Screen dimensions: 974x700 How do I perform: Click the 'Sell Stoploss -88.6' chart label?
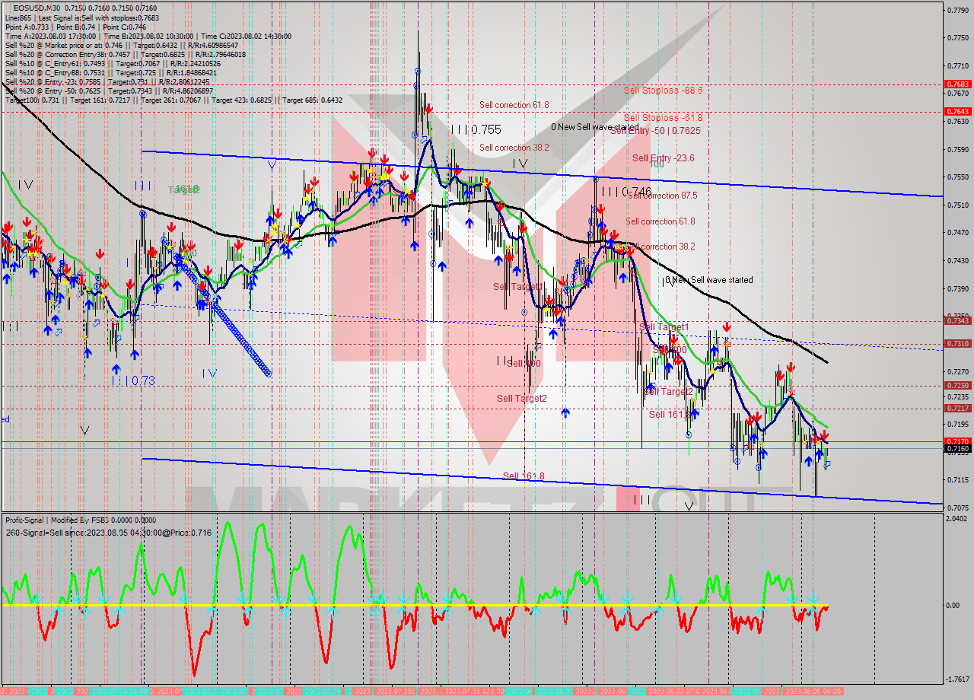tap(663, 90)
